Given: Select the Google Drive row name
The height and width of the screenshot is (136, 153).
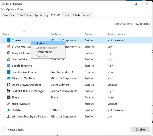Looking at the screenshot, I should click(20, 59).
